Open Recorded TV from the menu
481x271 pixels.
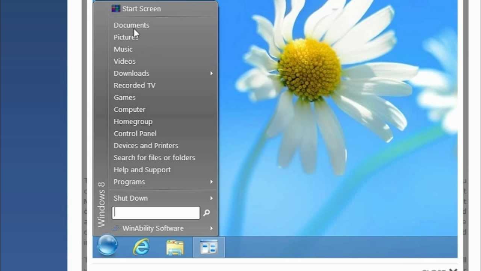134,85
